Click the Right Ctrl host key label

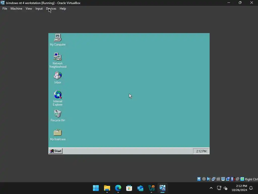coord(251,179)
